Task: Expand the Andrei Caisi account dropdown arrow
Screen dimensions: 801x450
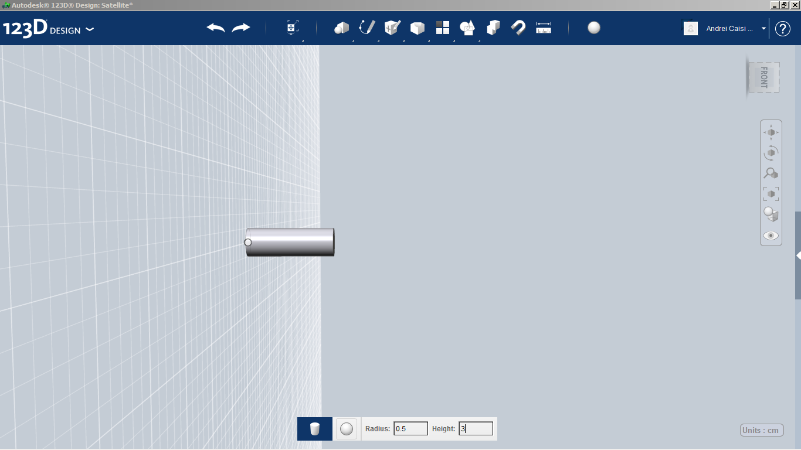Action: click(x=763, y=28)
